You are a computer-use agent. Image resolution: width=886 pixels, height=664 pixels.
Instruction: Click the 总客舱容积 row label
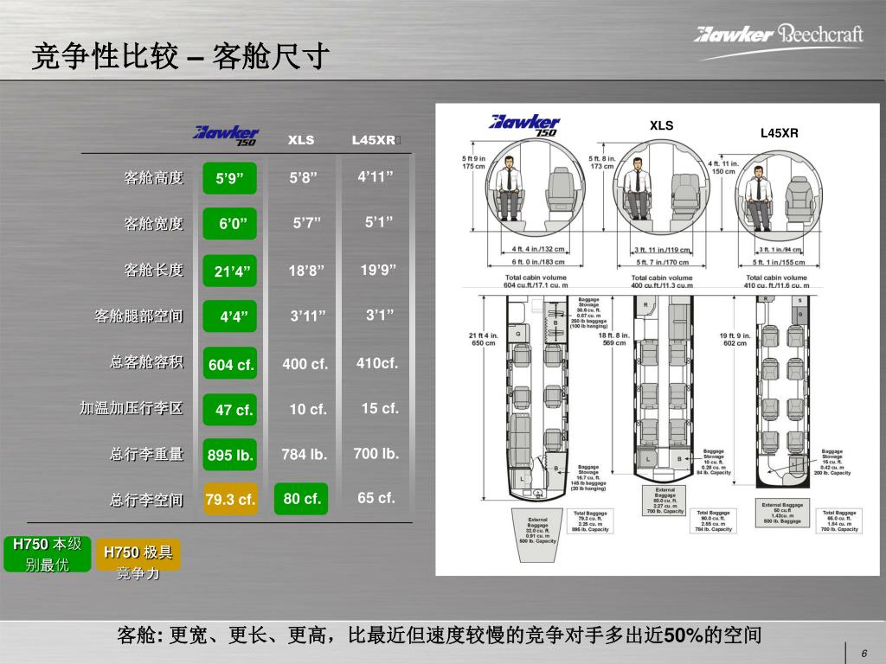tap(146, 361)
